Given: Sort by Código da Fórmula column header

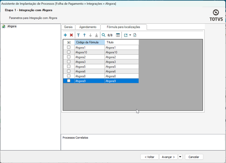Looking at the screenshot, I should pos(90,42).
